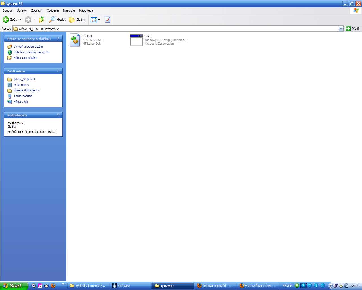The width and height of the screenshot is (362, 290).
Task: Click the ntdll.dll file name
Action: coord(87,36)
